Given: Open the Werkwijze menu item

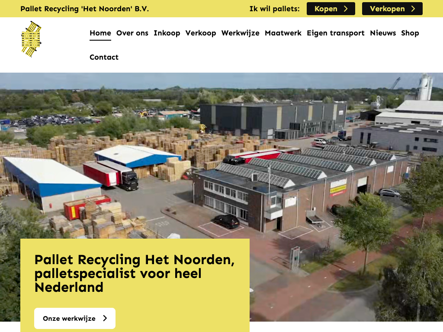Looking at the screenshot, I should pyautogui.click(x=241, y=33).
